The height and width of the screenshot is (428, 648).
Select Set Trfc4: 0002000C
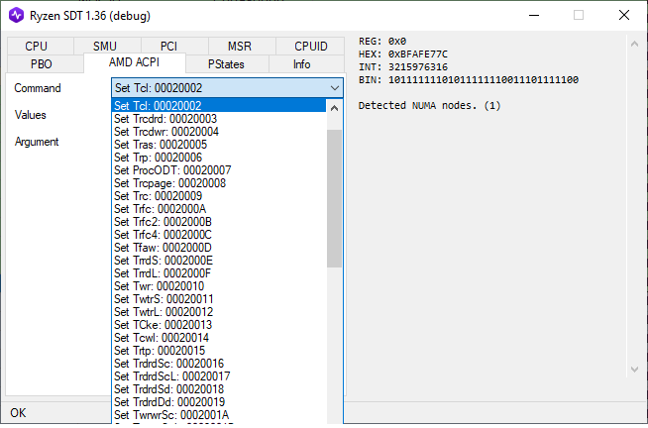(x=219, y=234)
